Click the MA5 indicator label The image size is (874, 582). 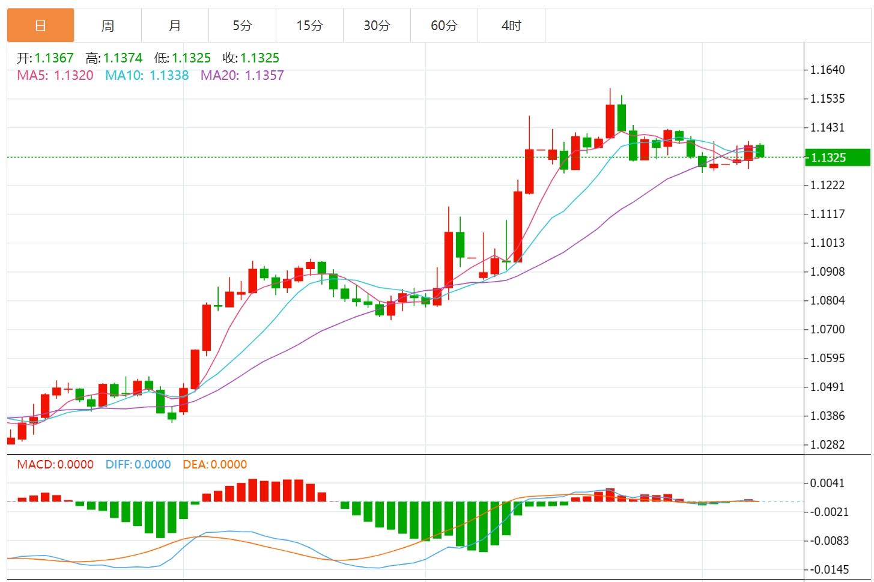coord(55,76)
